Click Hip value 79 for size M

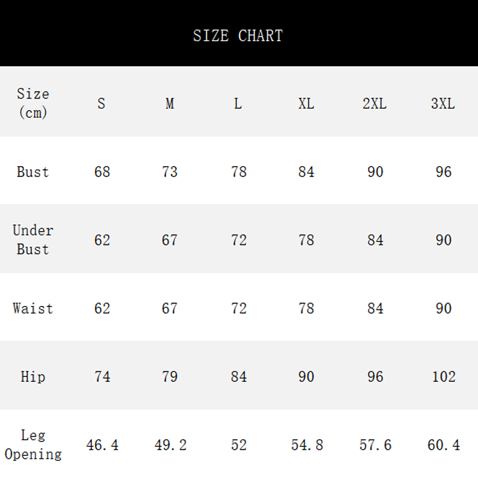click(x=170, y=376)
